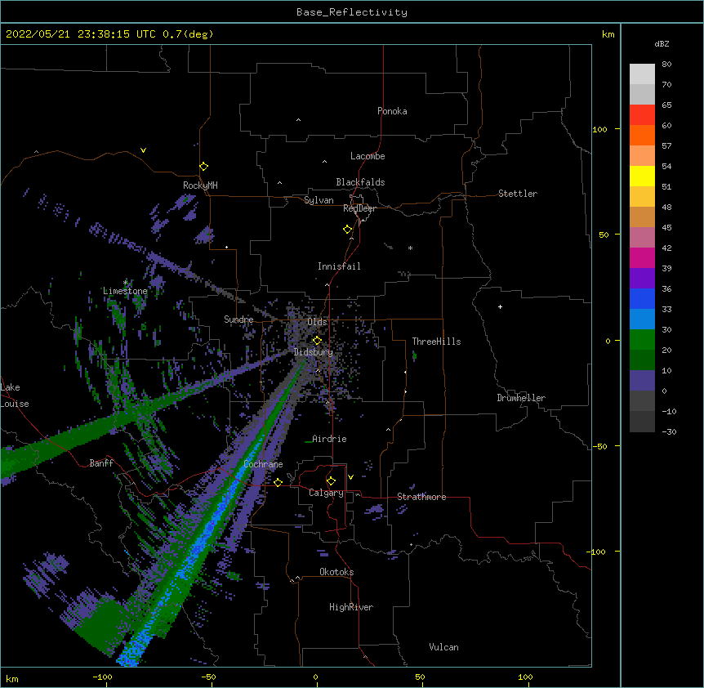Click the HighRiver town label

(x=351, y=607)
